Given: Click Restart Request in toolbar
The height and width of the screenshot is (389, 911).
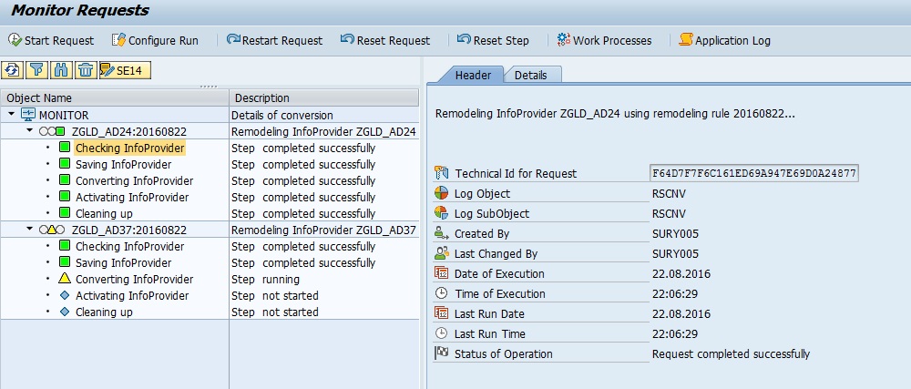Looking at the screenshot, I should (274, 40).
